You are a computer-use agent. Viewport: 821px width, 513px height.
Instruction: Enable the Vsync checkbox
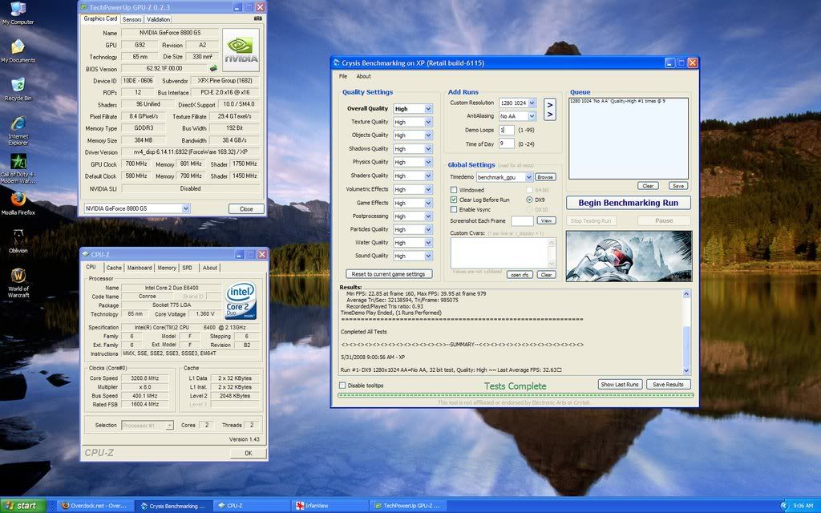(x=454, y=209)
